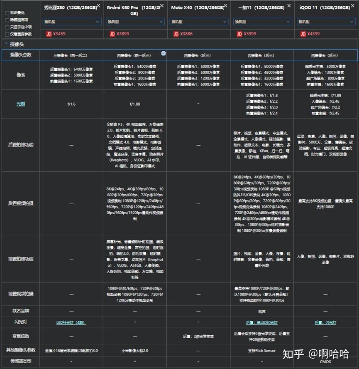This screenshot has height=369, width=359.
Task: Remove Moto X40 column with its X icon
Action: tap(225, 5)
